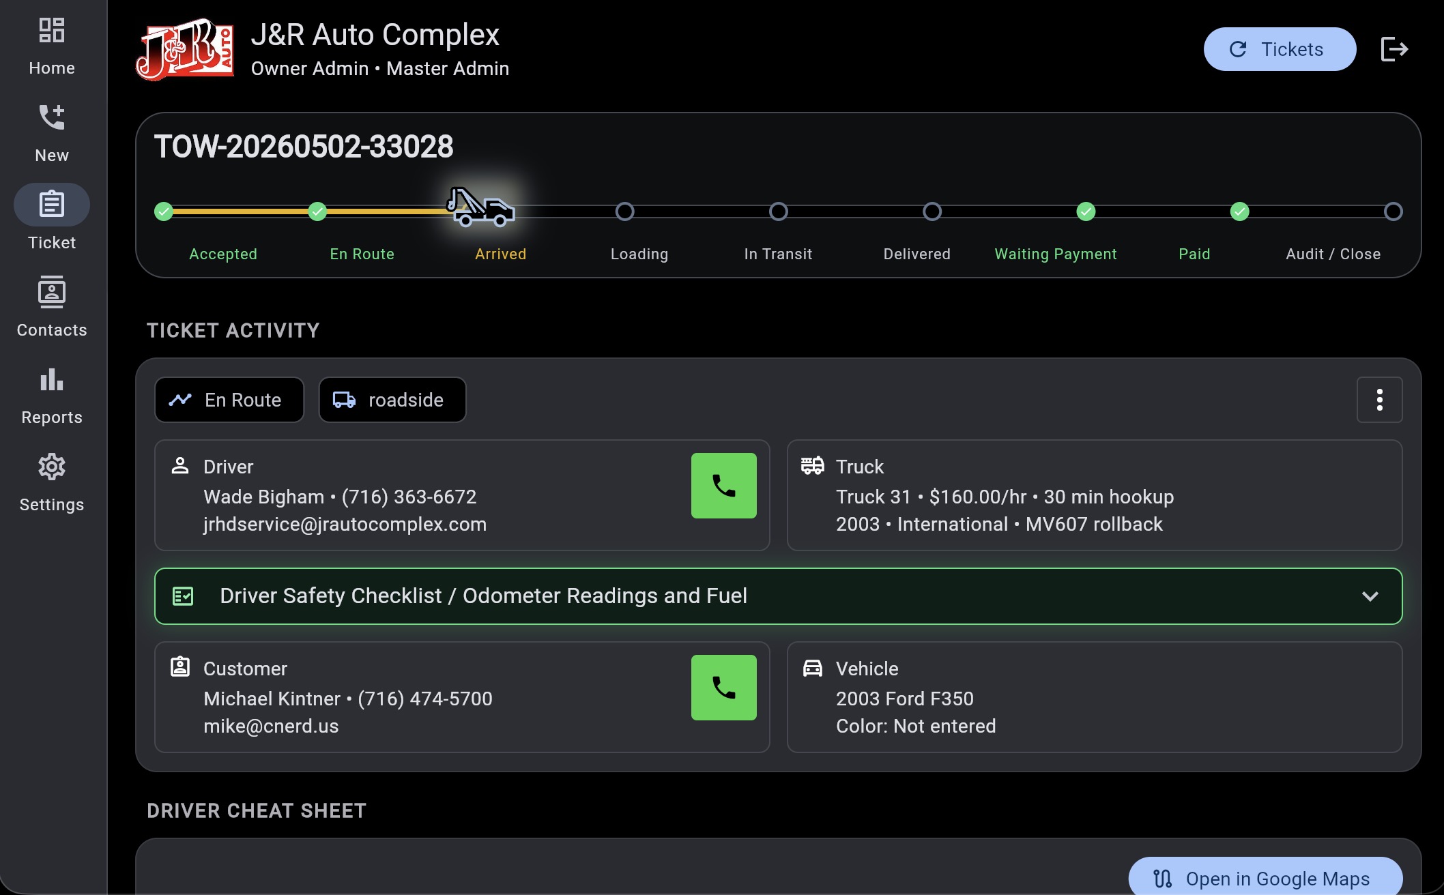
Task: Click '2003 Ford F350' vehicle text
Action: point(905,699)
